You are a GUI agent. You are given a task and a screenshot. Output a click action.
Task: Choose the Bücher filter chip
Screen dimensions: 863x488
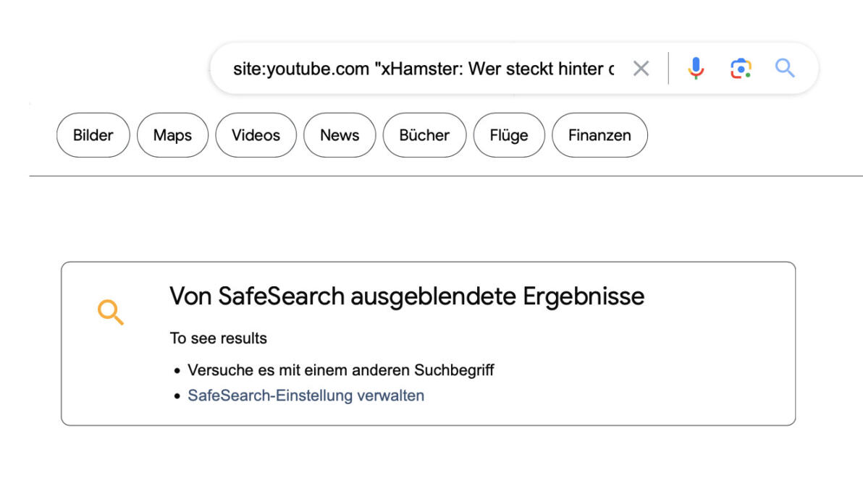pyautogui.click(x=424, y=135)
